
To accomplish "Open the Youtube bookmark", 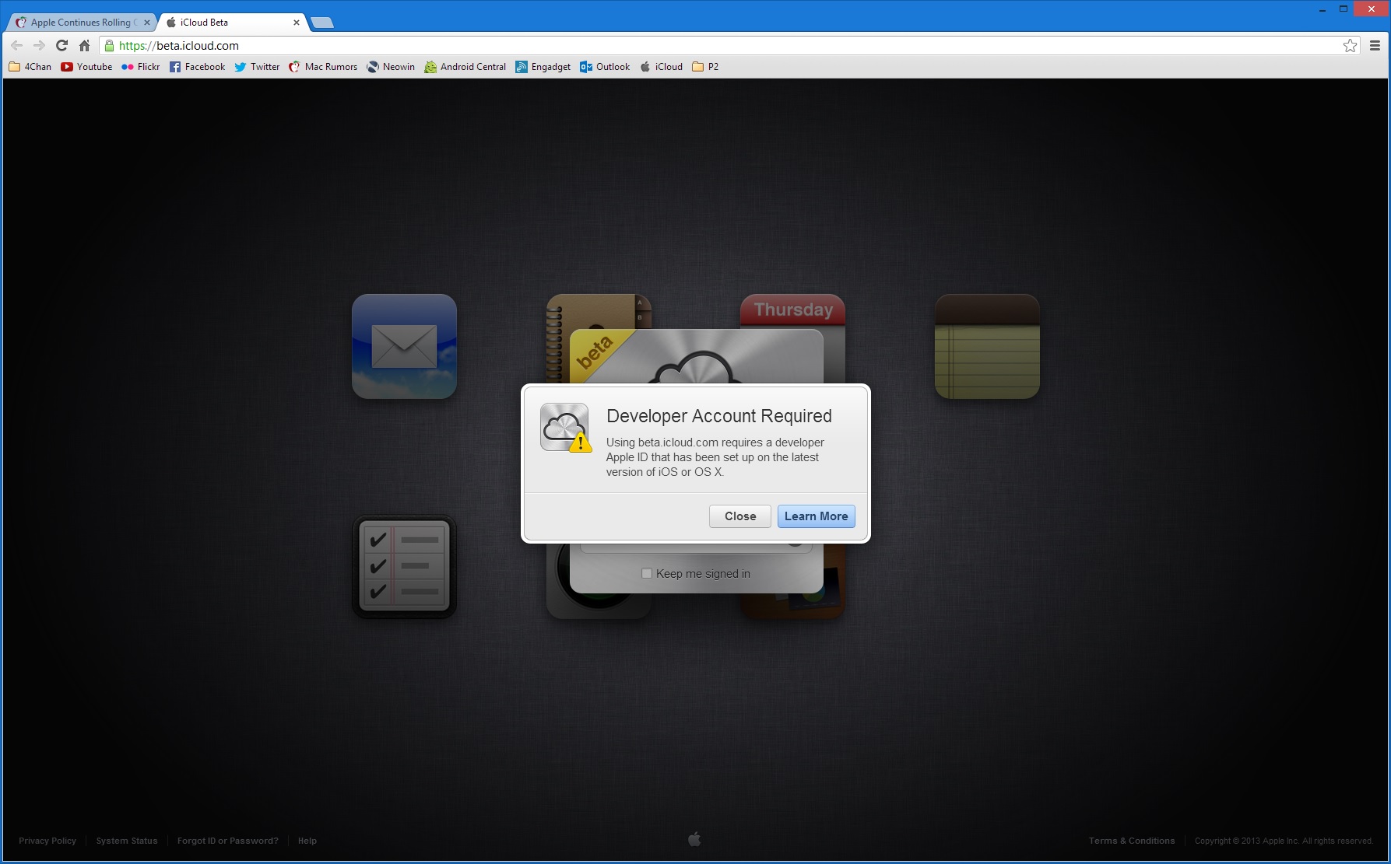I will coord(86,67).
